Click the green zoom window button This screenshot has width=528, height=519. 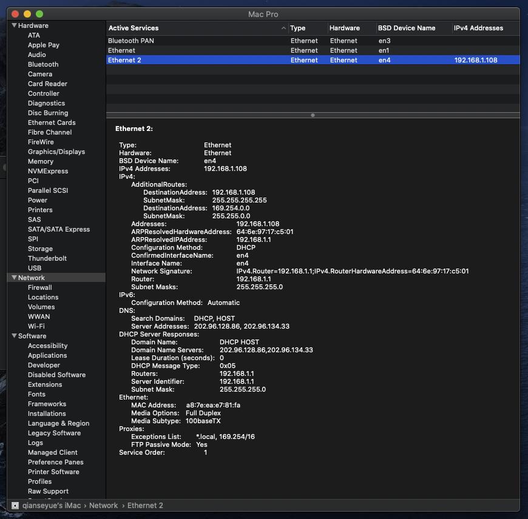pyautogui.click(x=39, y=14)
